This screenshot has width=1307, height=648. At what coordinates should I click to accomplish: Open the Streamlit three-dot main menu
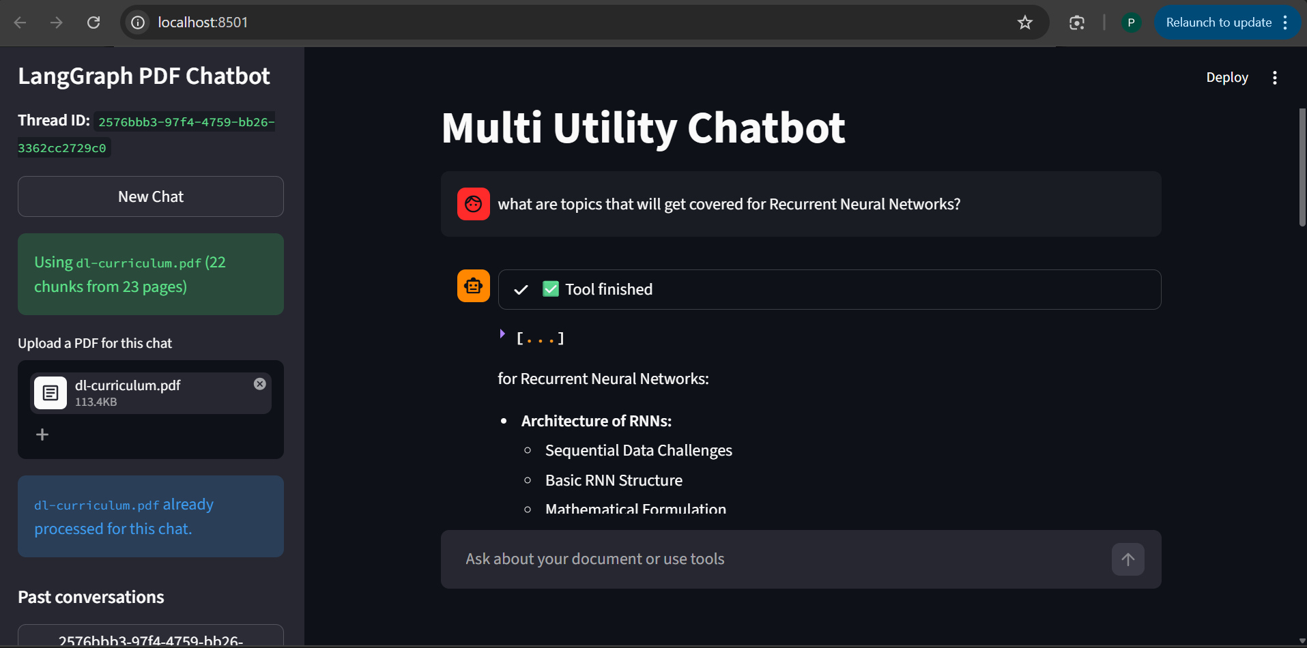(x=1274, y=78)
